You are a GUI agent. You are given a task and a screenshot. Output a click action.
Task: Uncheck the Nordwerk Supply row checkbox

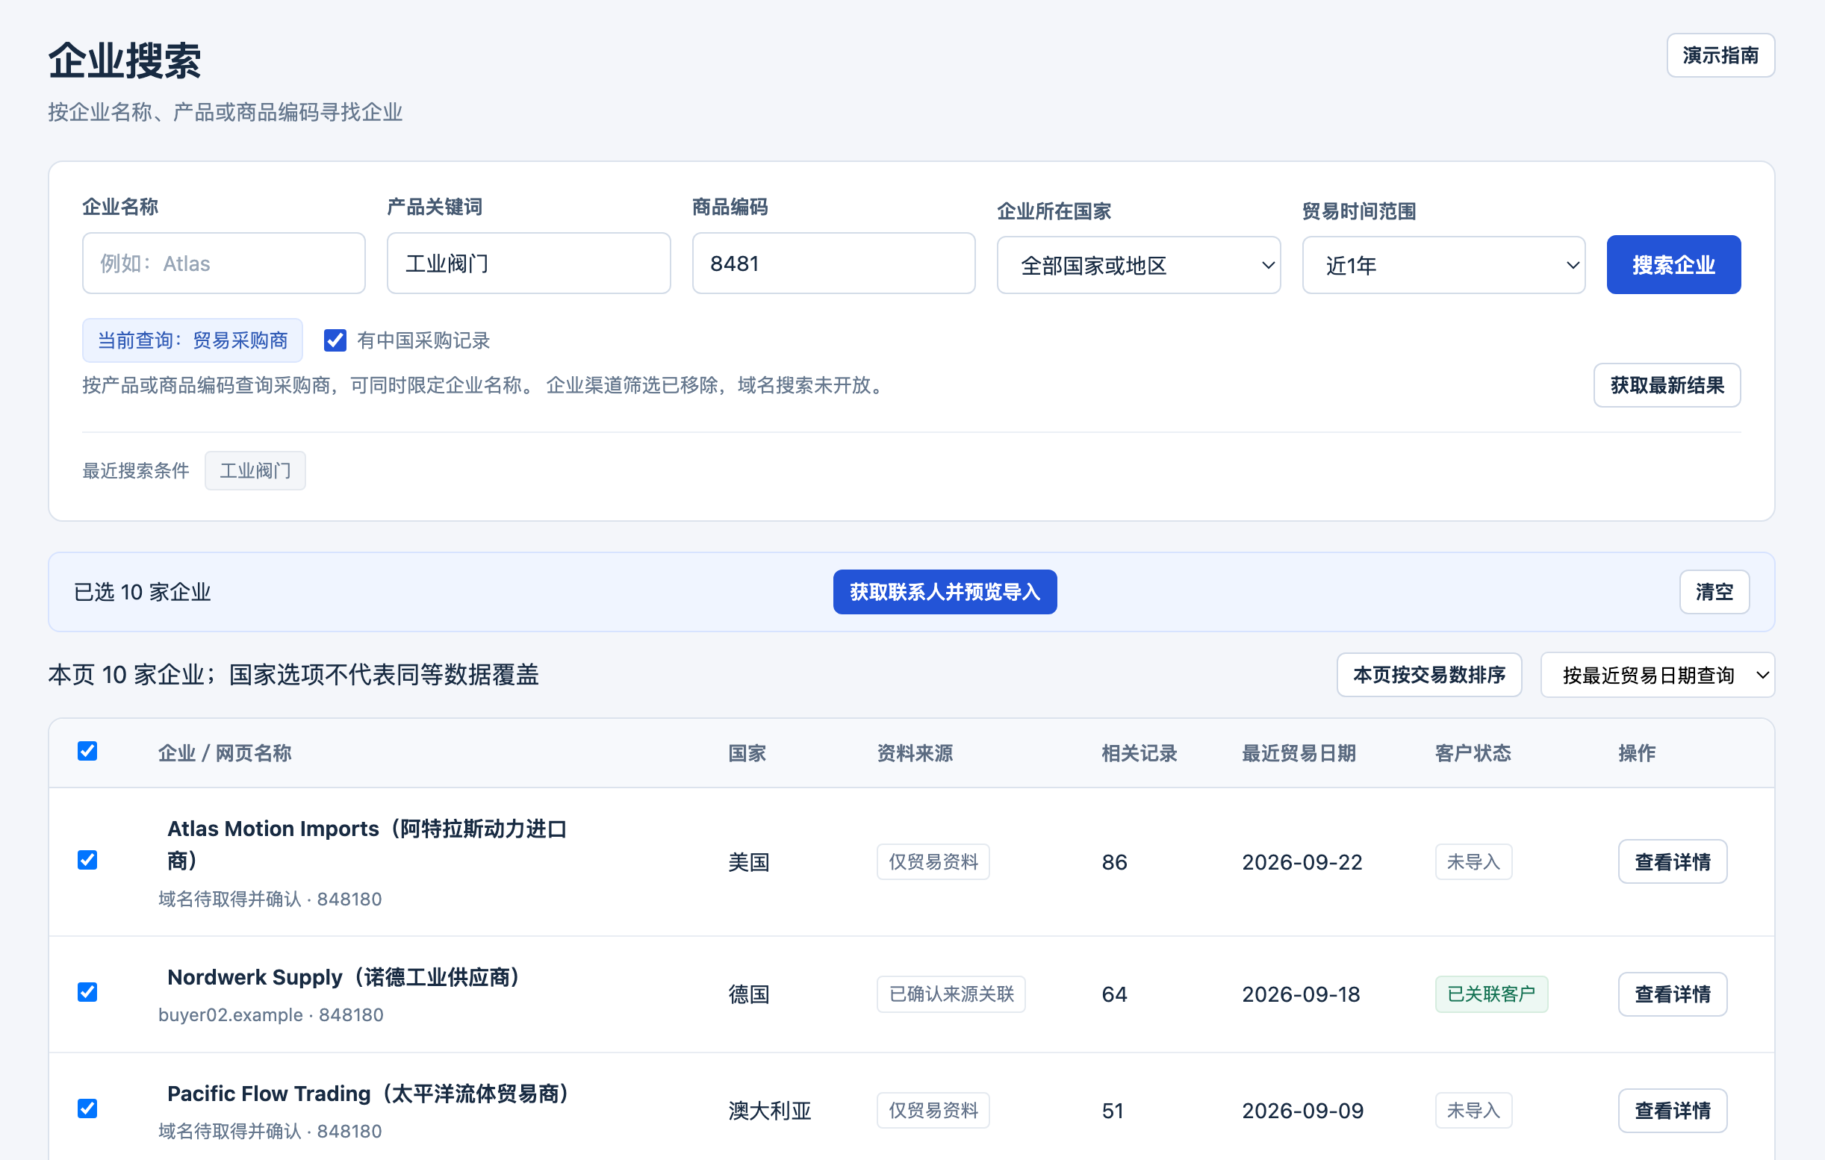pos(87,993)
